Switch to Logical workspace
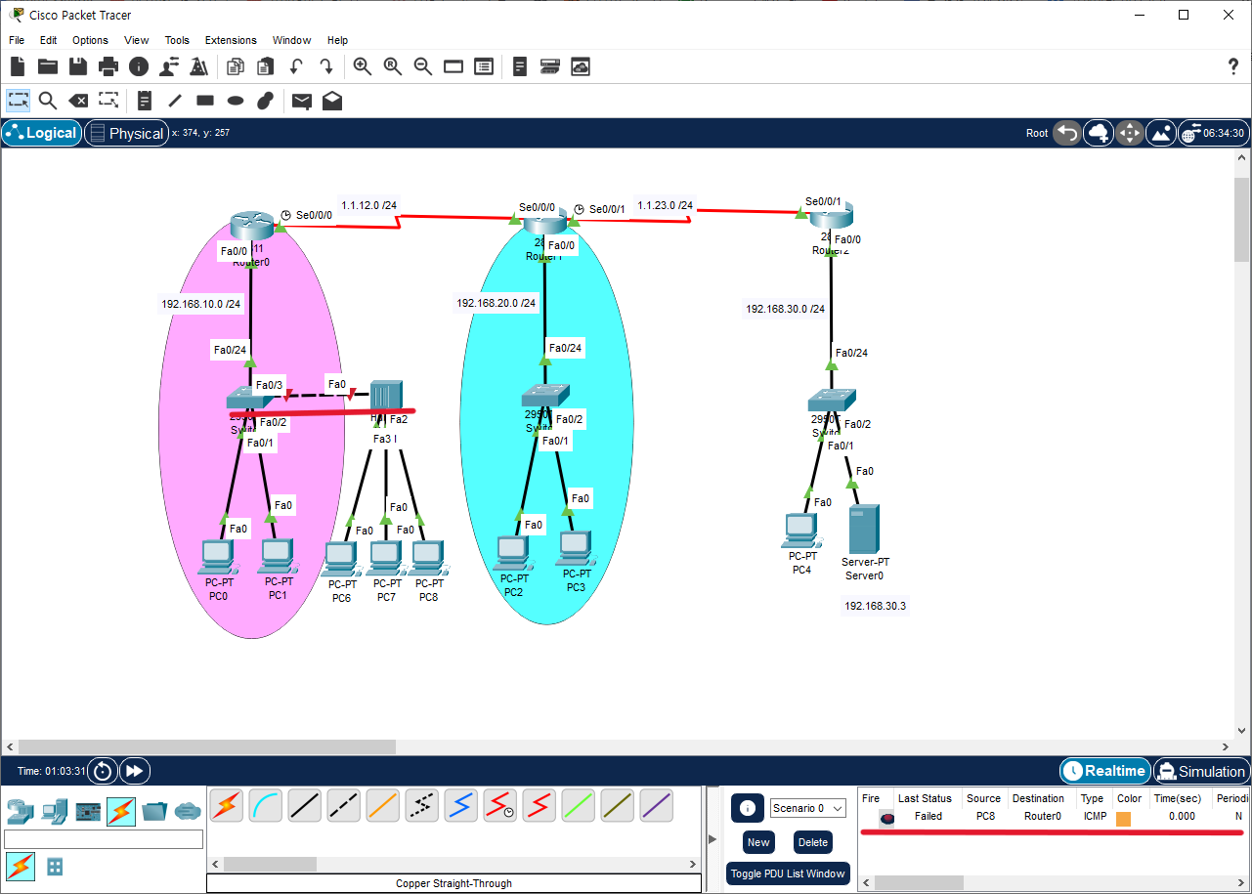 click(x=41, y=133)
